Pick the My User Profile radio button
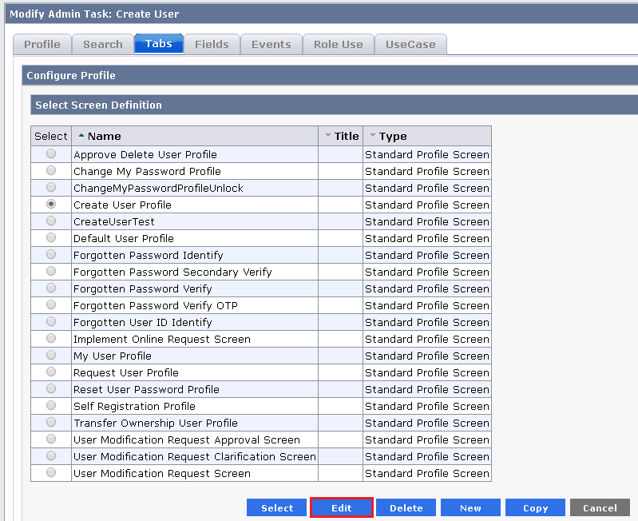Viewport: 638px width, 521px height. click(x=51, y=355)
